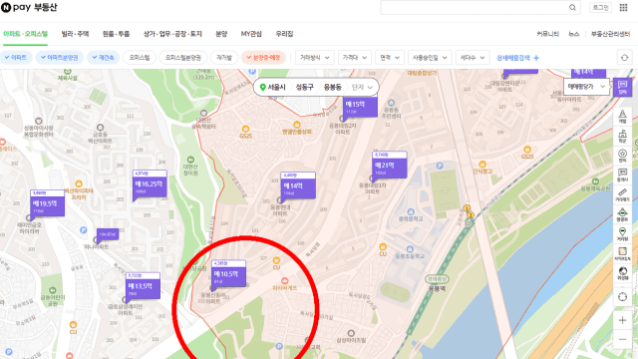Image resolution: width=638 pixels, height=359 pixels.
Task: Click the 로그인 login button
Action: (600, 7)
